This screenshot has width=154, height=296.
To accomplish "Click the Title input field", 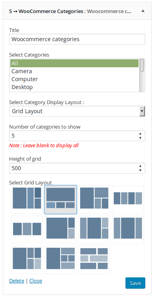I will (x=77, y=39).
